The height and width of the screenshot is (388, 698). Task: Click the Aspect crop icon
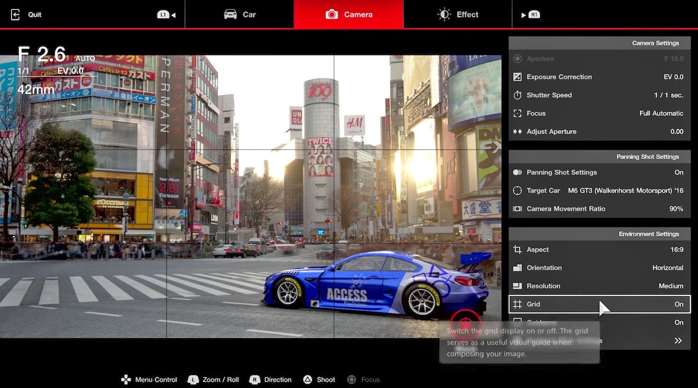518,249
